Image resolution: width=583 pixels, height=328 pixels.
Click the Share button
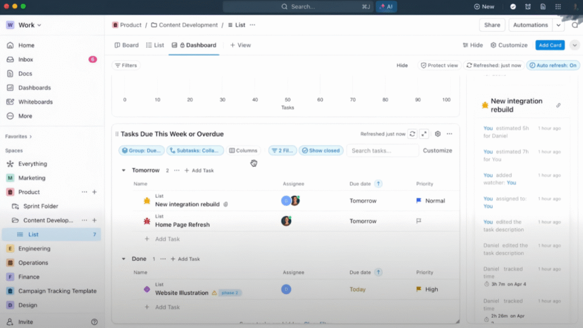(x=492, y=25)
